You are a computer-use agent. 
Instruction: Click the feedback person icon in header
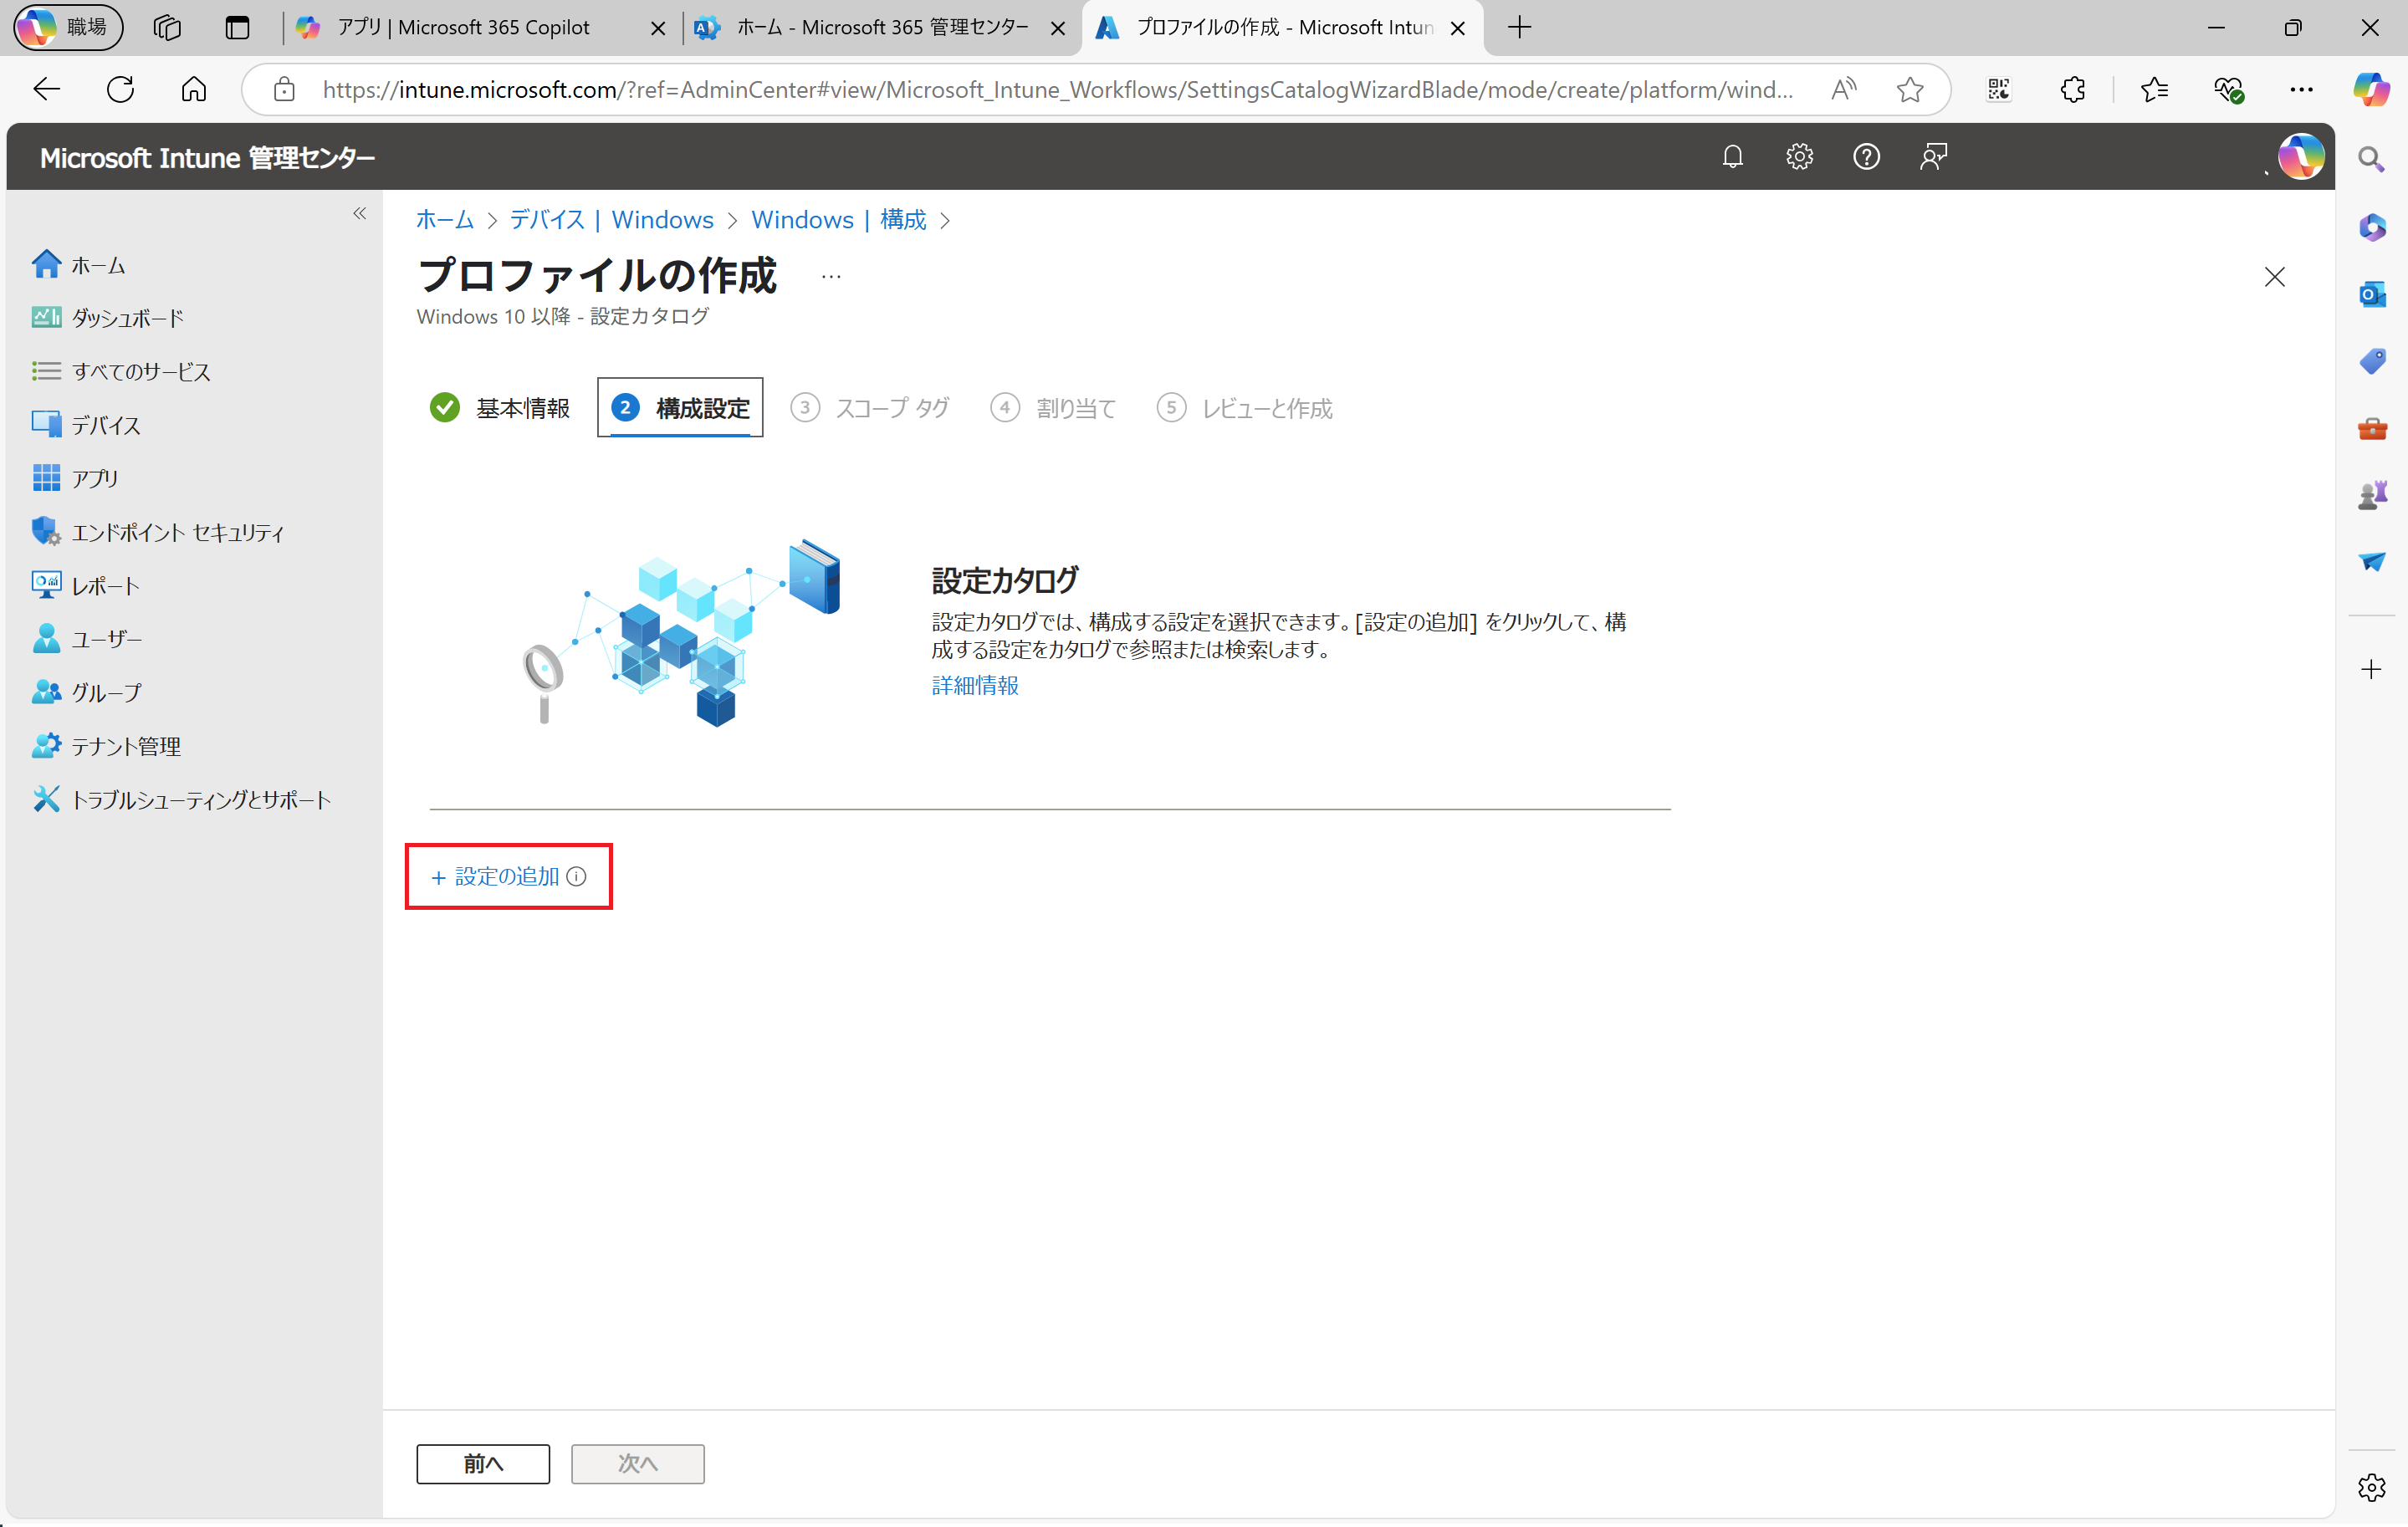1933,156
